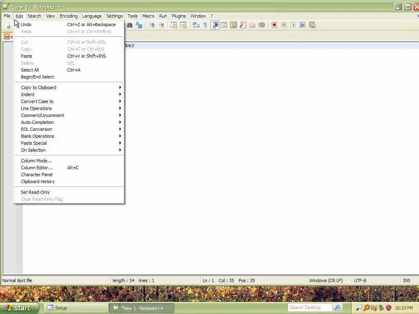419x314 pixels.
Task: Open the Settings menu
Action: coord(115,16)
